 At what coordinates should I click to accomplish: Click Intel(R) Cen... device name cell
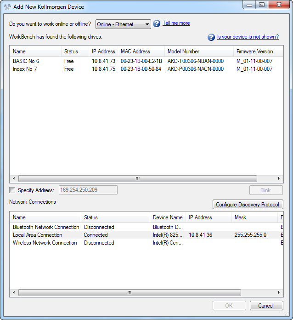(x=168, y=243)
